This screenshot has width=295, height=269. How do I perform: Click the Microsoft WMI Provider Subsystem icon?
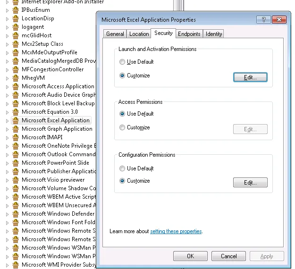click(16, 265)
